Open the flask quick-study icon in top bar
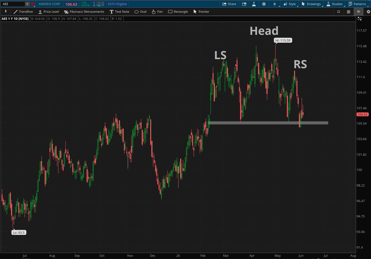 [254, 4]
